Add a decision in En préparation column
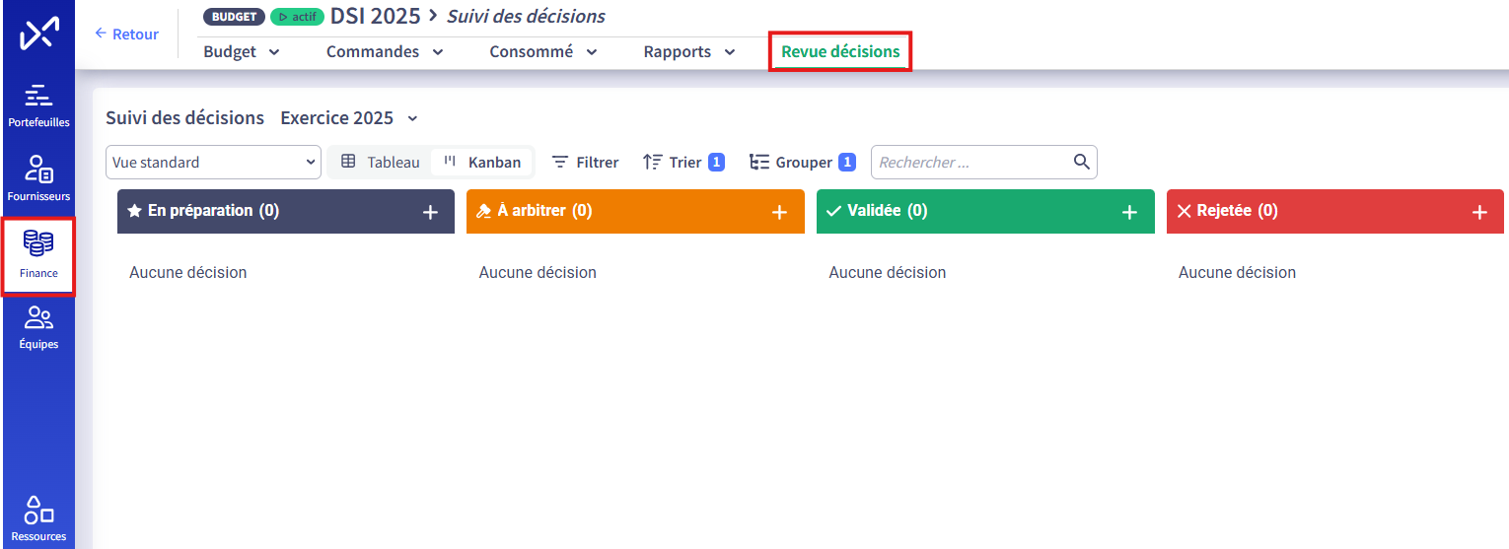 tap(430, 212)
